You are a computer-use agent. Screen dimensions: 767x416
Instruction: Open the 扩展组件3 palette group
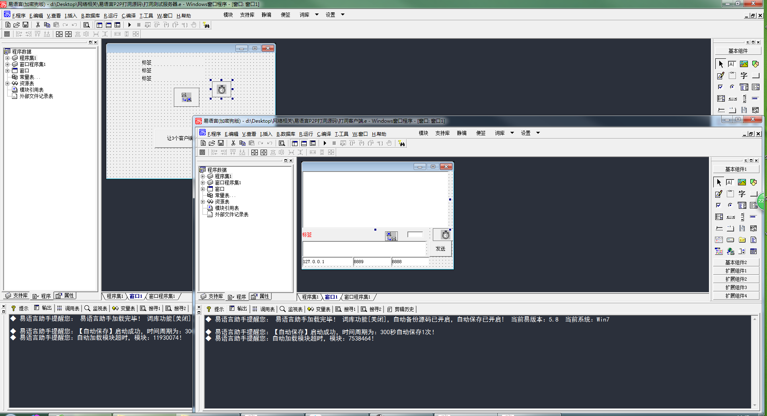coord(736,287)
